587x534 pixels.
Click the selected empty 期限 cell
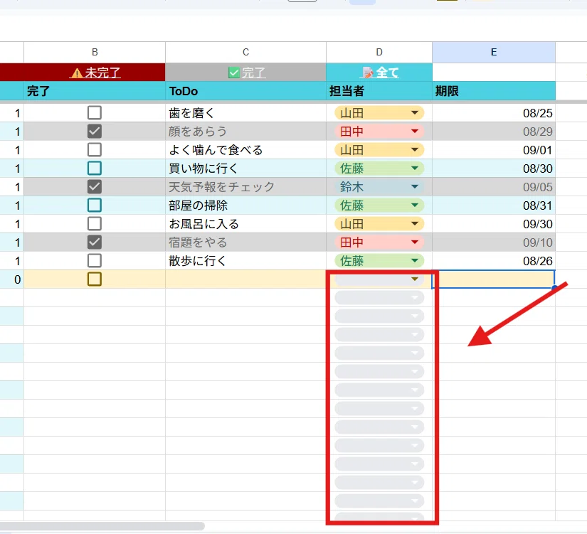tap(494, 279)
